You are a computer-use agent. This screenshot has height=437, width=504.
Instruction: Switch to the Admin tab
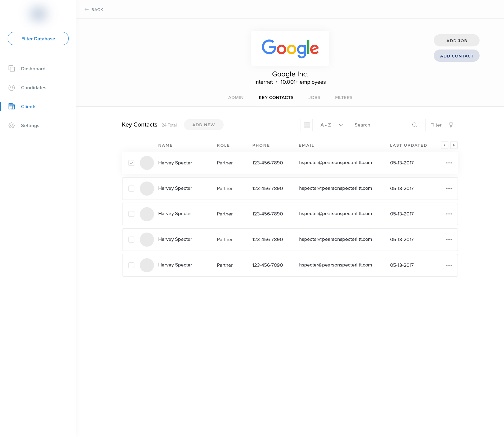click(236, 97)
